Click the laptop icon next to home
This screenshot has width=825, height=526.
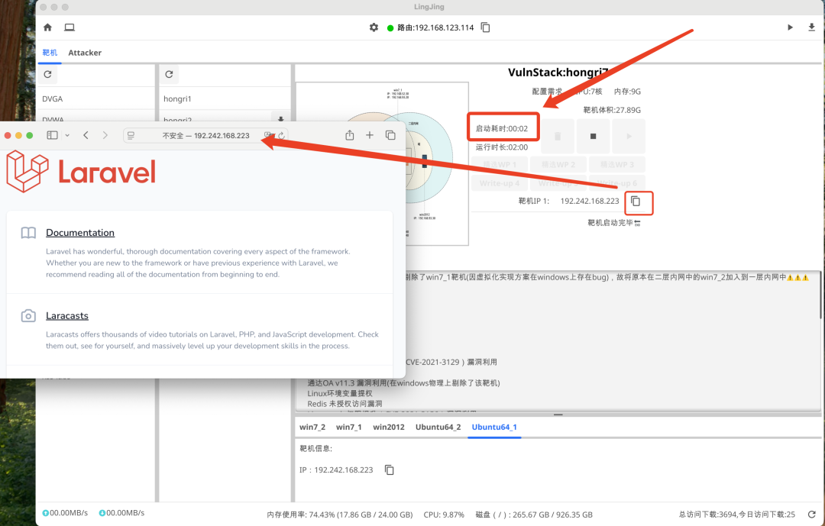coord(70,27)
